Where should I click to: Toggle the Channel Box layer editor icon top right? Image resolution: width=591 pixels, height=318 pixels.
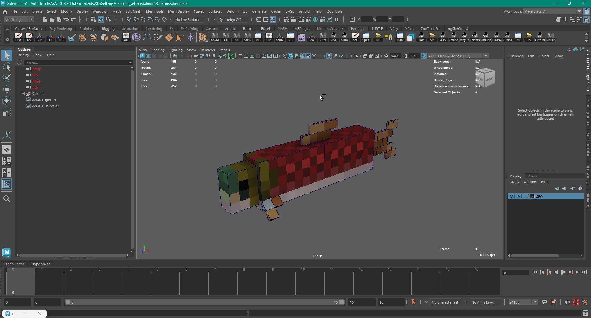tap(587, 19)
